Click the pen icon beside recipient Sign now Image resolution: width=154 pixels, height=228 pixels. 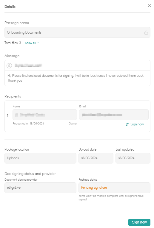pyautogui.click(x=127, y=124)
